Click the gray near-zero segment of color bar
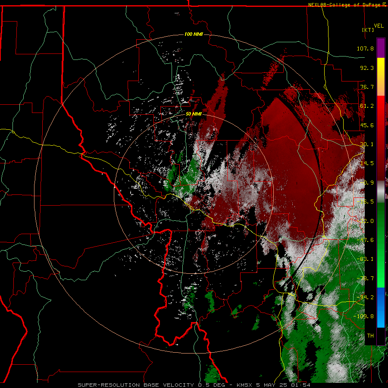 (x=381, y=191)
